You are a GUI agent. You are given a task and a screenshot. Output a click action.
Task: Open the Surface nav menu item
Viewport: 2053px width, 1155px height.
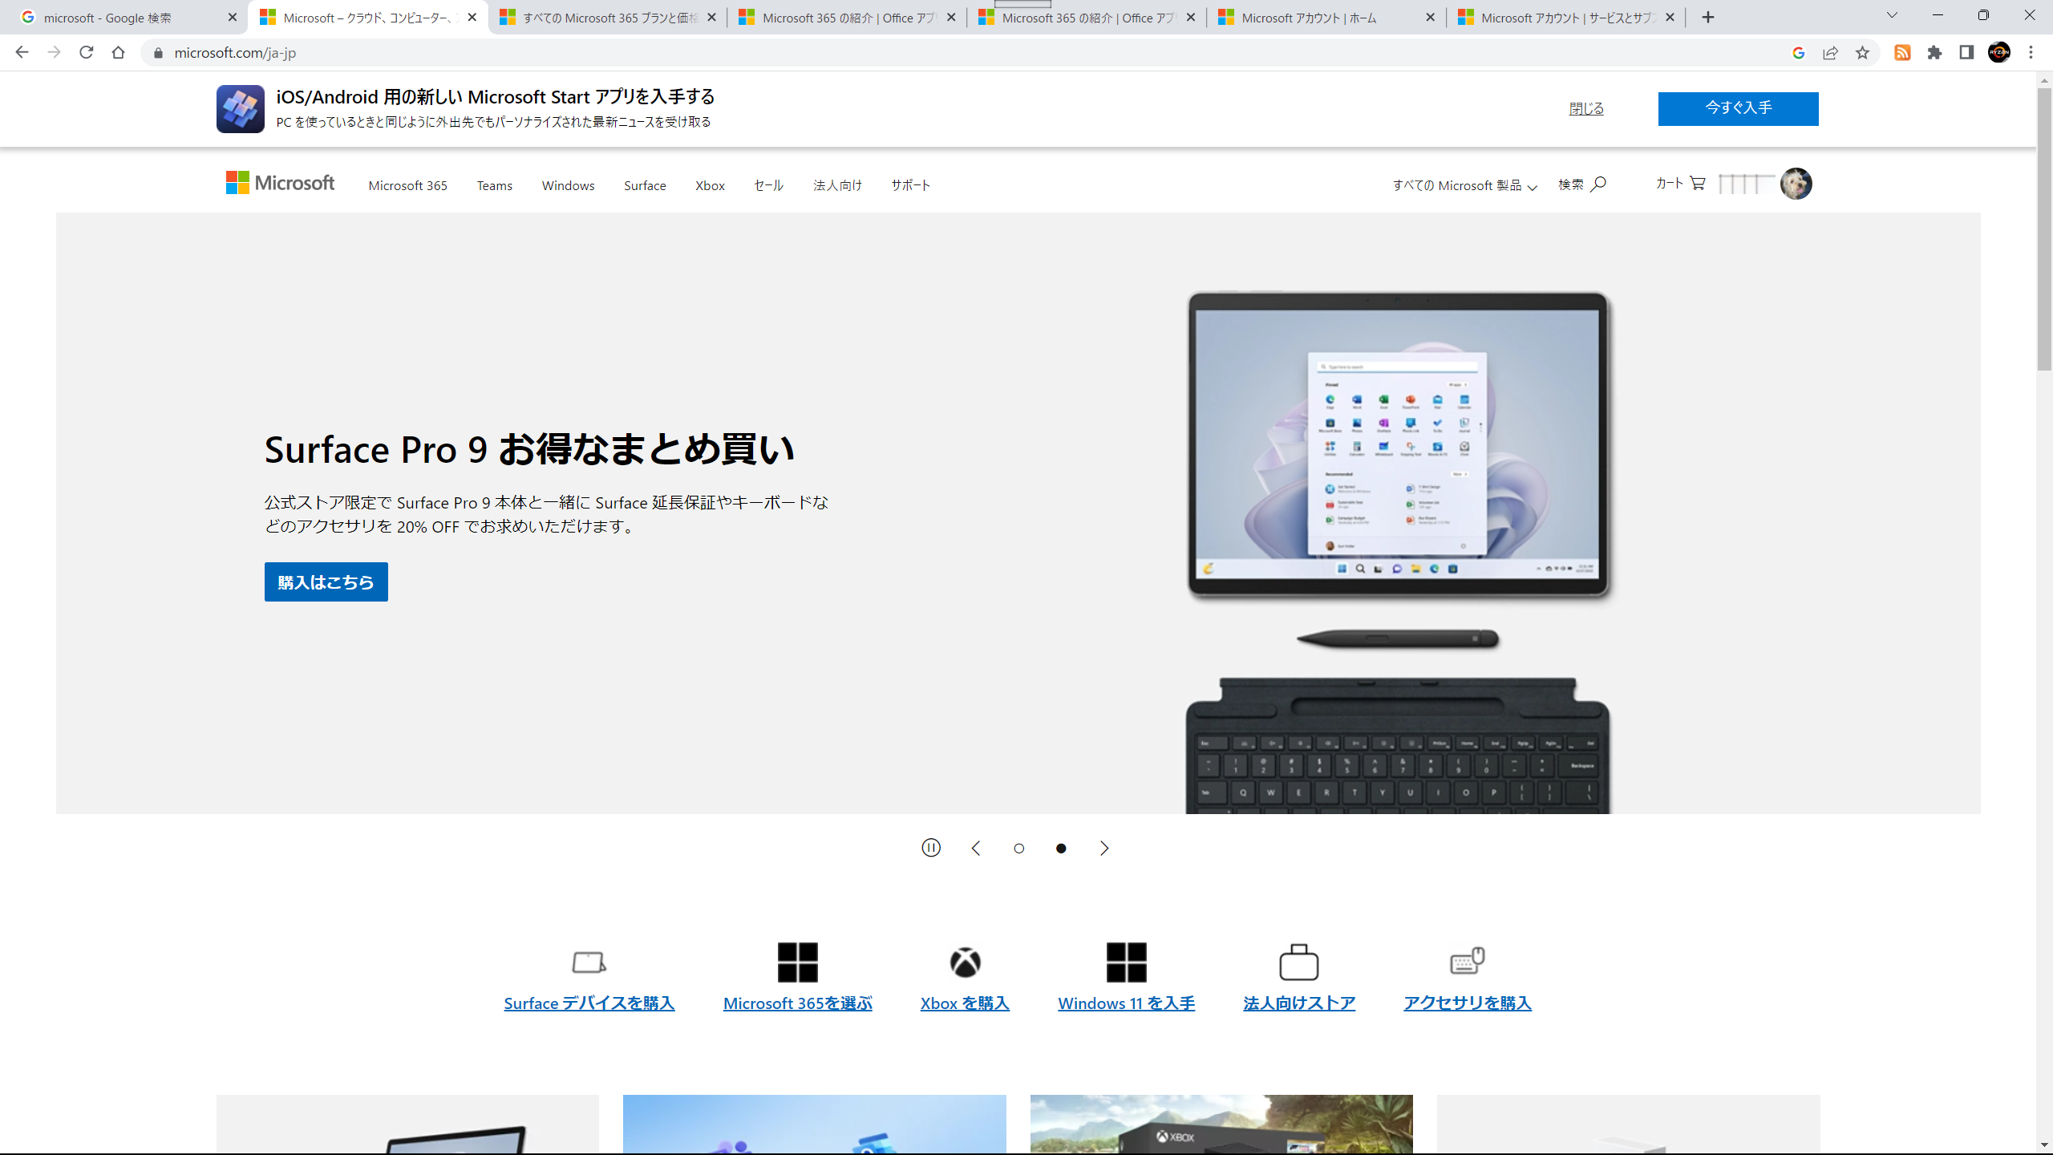click(645, 185)
